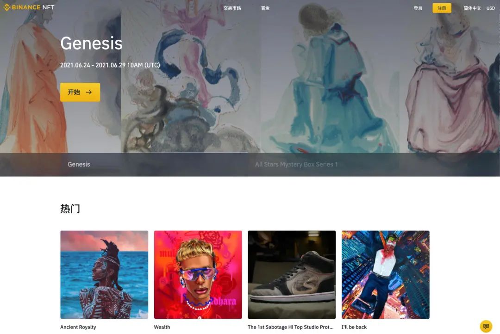Click the I'll be back title link
The image size is (500, 334).
pos(354,327)
